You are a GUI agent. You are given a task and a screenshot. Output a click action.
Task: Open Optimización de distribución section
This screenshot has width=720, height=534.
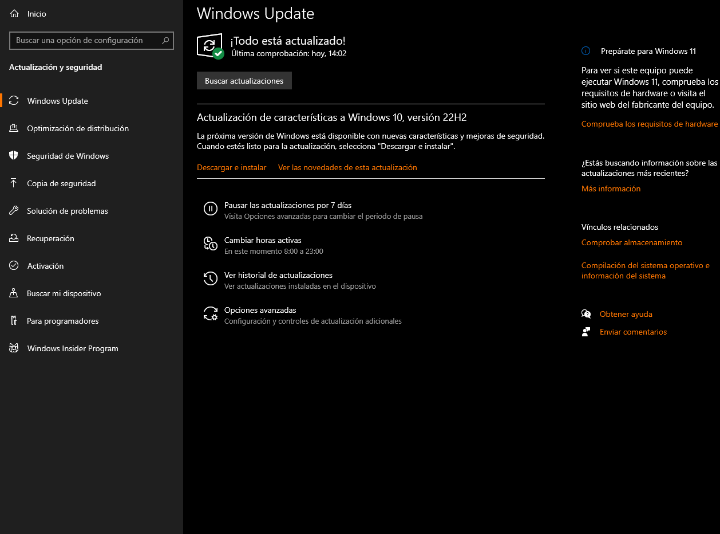click(x=78, y=128)
